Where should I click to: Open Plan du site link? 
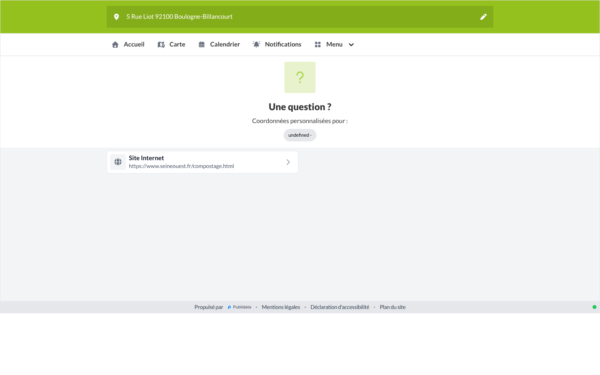coord(393,307)
